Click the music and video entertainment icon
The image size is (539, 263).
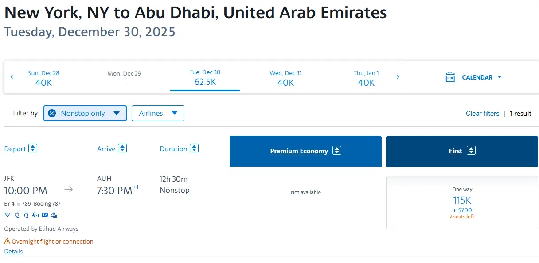(x=35, y=215)
